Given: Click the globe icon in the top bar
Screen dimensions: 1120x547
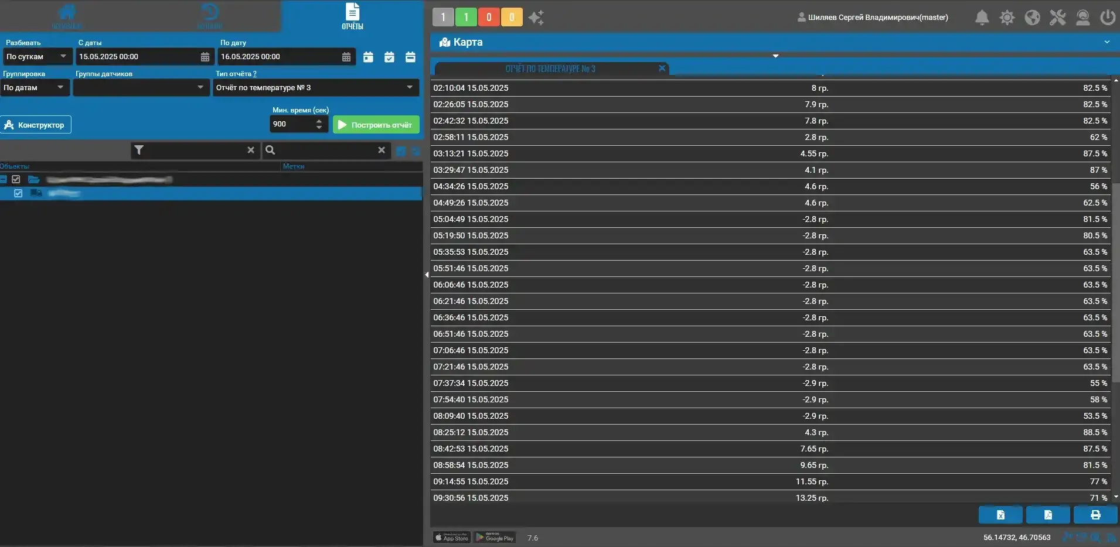Looking at the screenshot, I should [1032, 18].
